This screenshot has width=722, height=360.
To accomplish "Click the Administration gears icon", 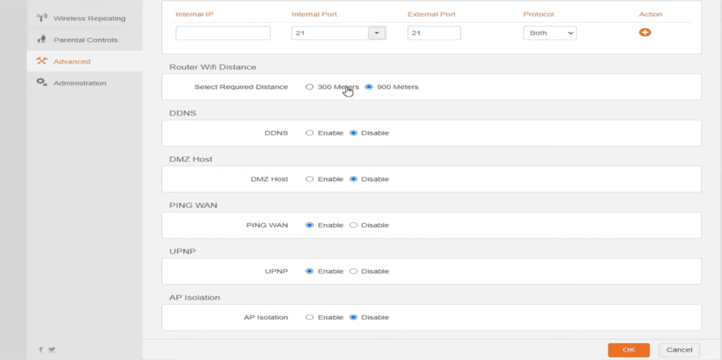I will pyautogui.click(x=41, y=82).
